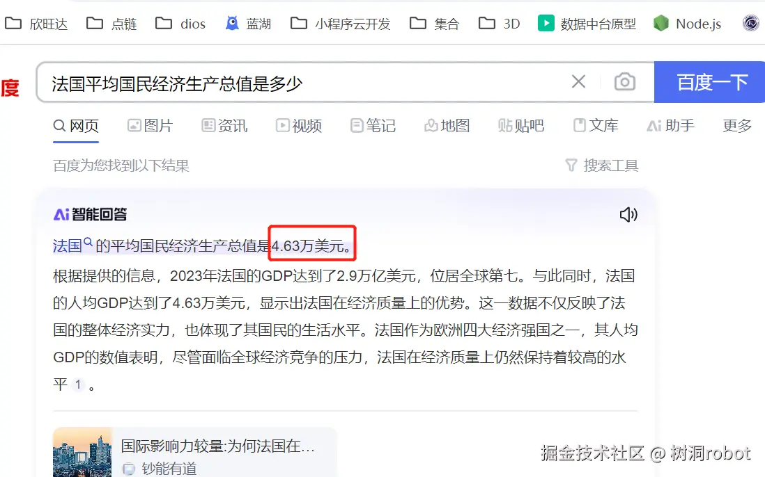This screenshot has height=477, width=765.
Task: Open the 图片 (Images) search category
Action: point(150,126)
